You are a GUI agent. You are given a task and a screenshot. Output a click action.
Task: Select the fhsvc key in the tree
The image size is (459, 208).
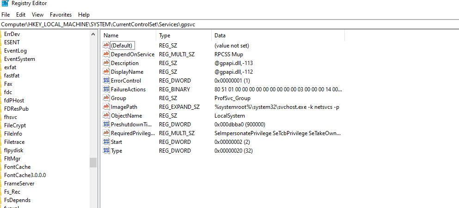[11, 117]
